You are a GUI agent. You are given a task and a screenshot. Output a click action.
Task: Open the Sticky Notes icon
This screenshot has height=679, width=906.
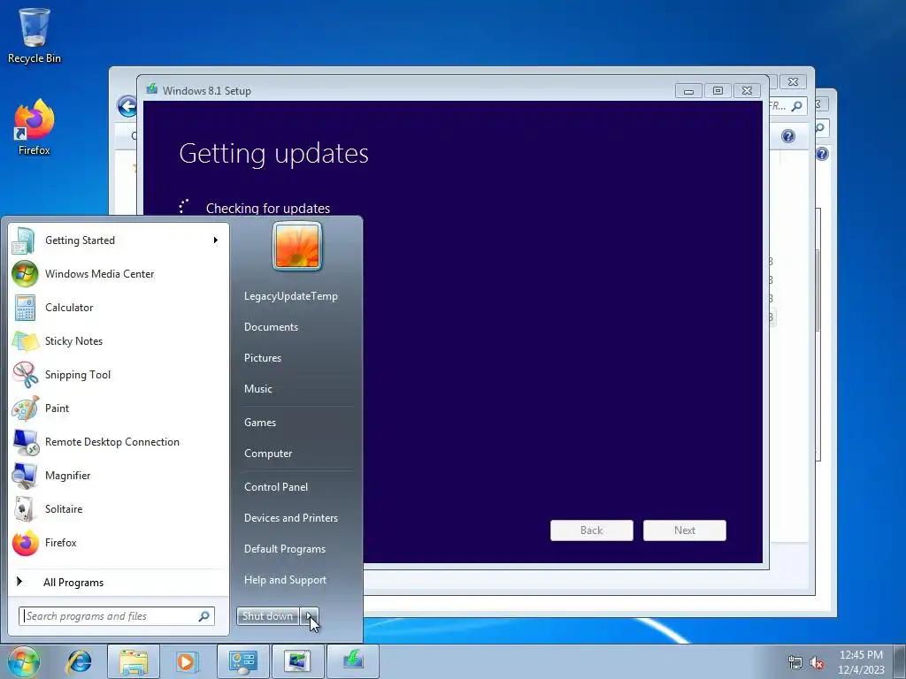coord(25,341)
